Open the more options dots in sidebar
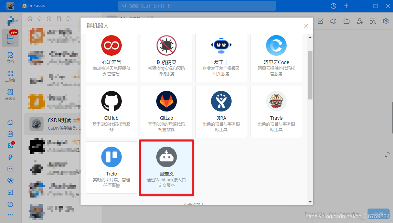393x223 pixels. tap(10, 215)
